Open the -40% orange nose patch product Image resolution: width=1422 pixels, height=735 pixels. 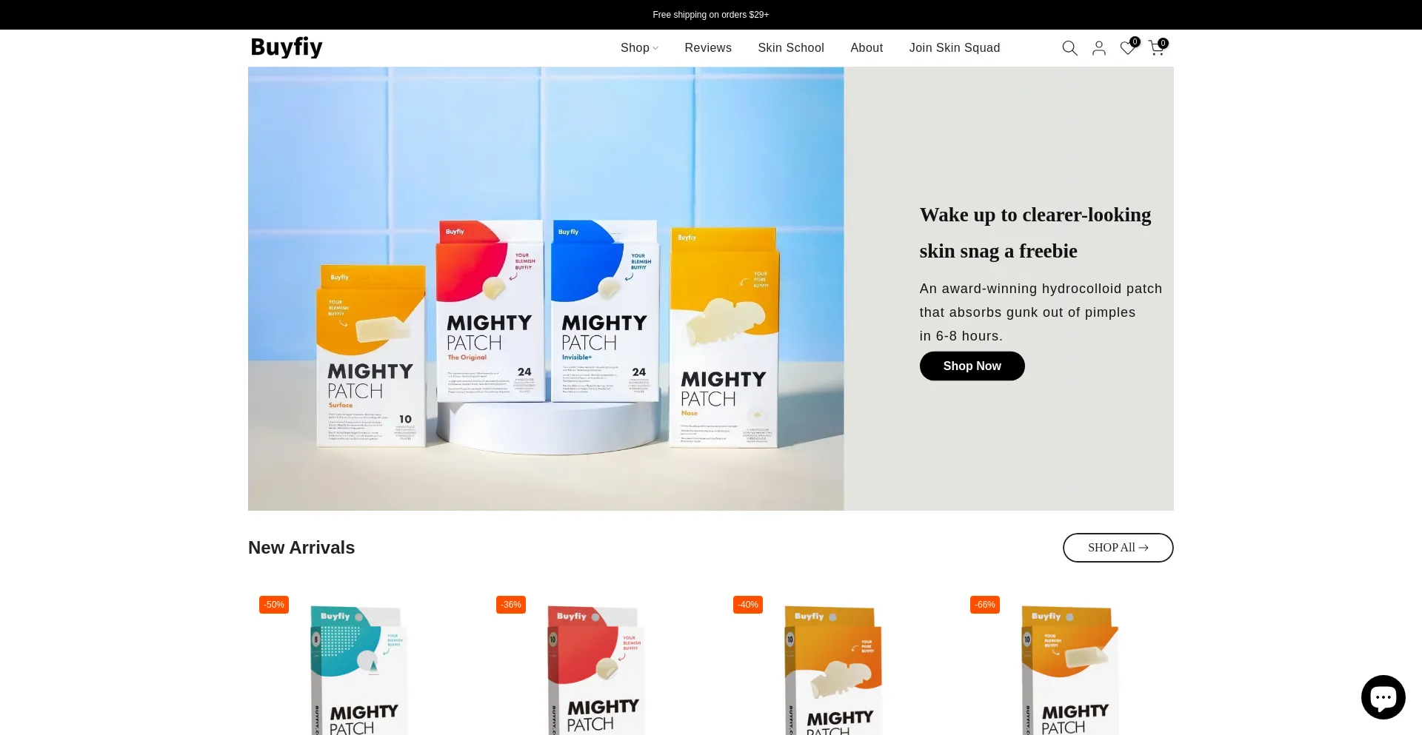pyautogui.click(x=834, y=670)
